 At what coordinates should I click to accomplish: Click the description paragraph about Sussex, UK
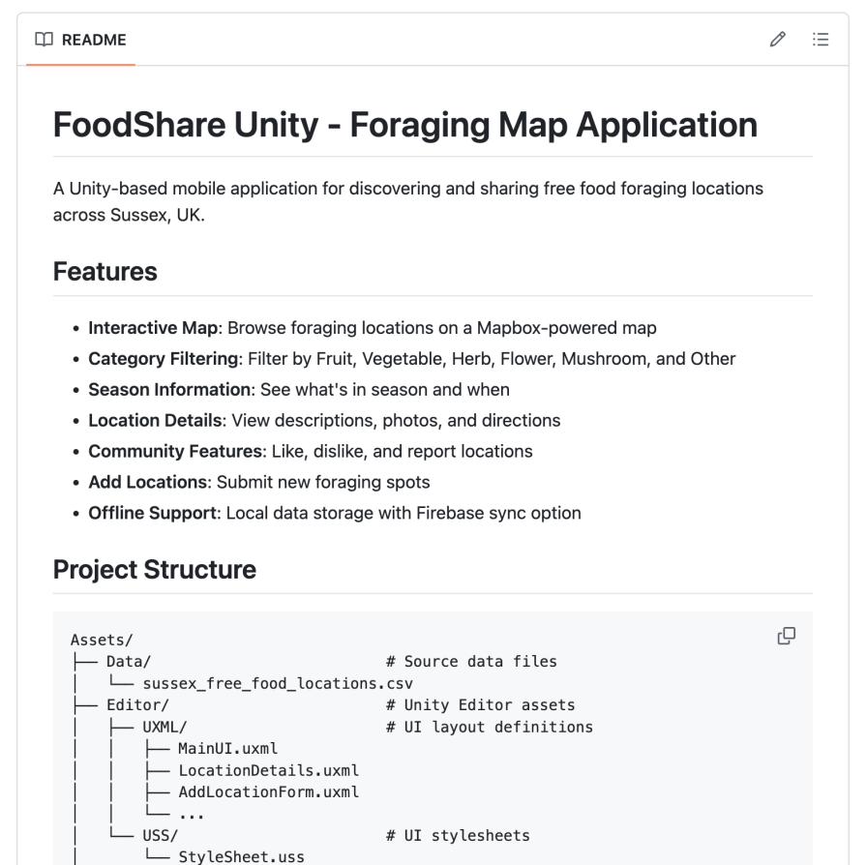pos(408,202)
